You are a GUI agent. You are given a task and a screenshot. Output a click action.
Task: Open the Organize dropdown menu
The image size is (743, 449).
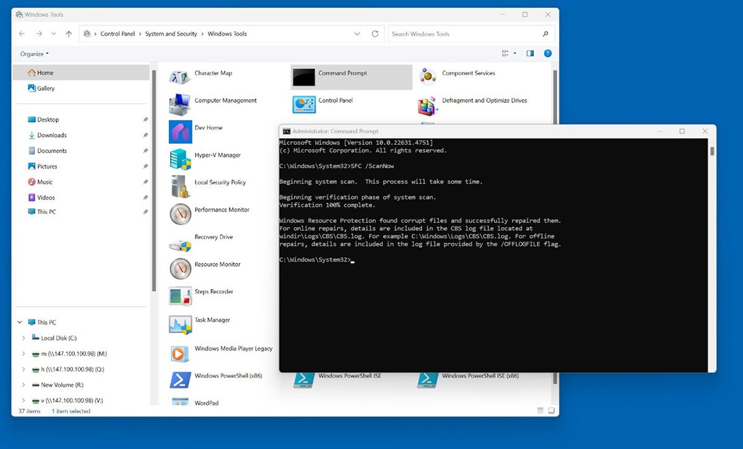click(34, 54)
